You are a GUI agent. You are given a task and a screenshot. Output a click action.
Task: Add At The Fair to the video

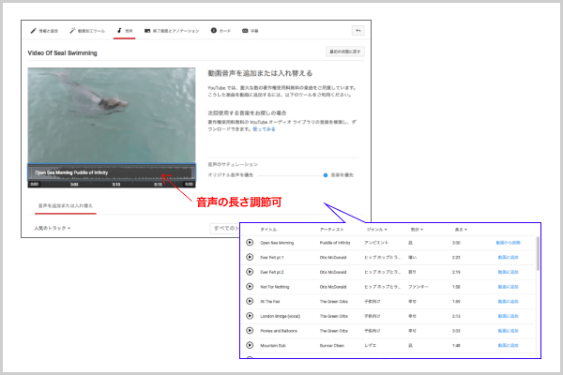point(508,302)
